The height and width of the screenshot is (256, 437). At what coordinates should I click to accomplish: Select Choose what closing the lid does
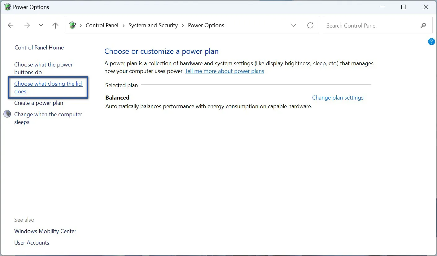[48, 87]
